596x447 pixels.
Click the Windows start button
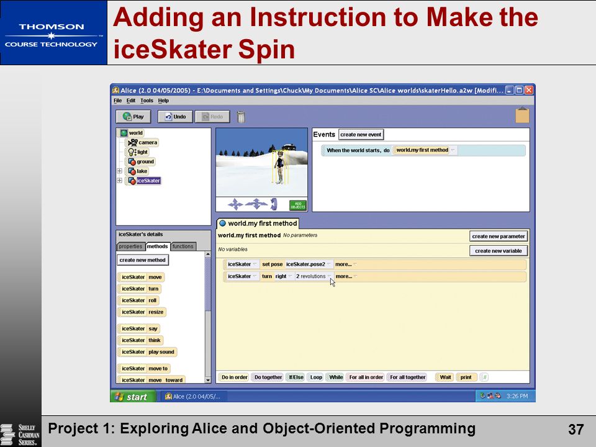tap(133, 397)
